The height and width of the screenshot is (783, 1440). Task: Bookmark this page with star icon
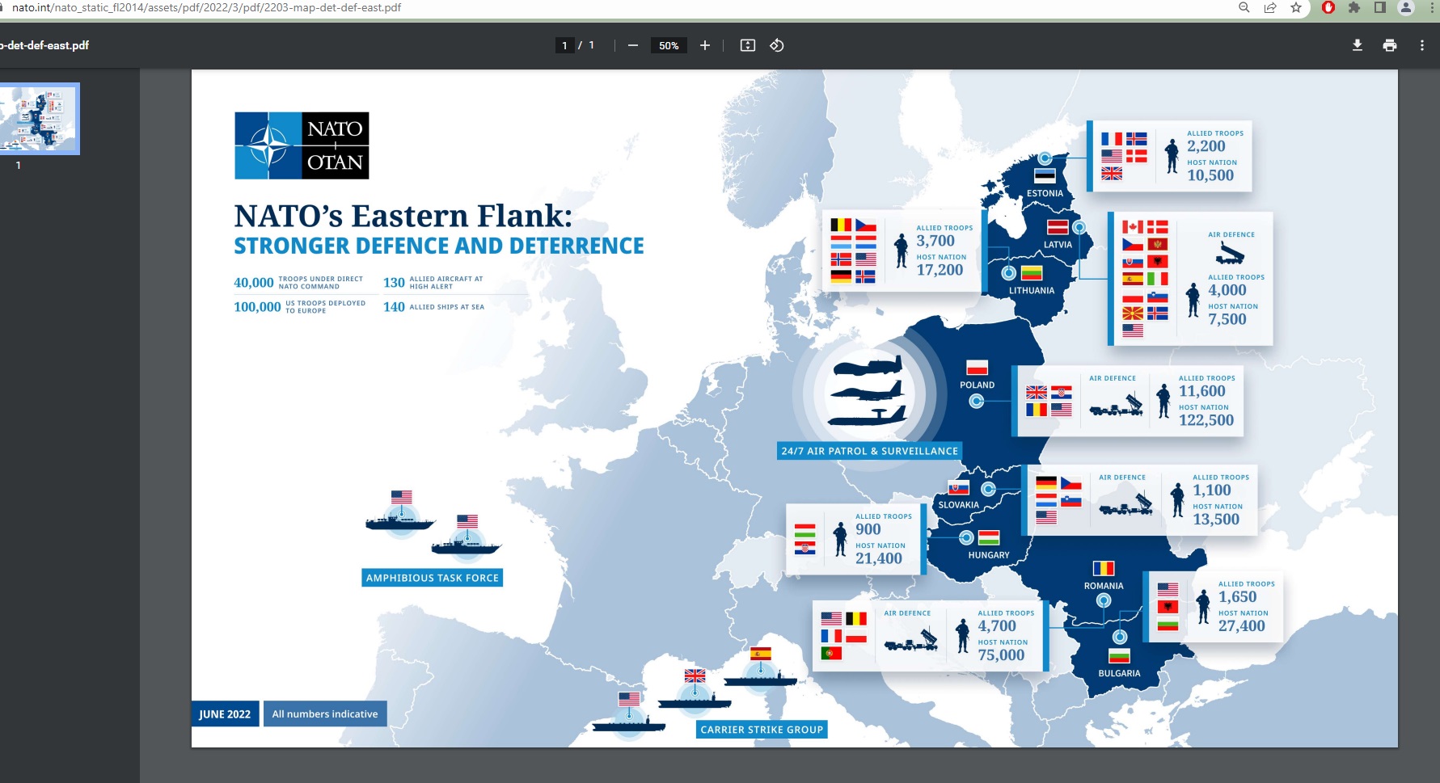click(1296, 7)
